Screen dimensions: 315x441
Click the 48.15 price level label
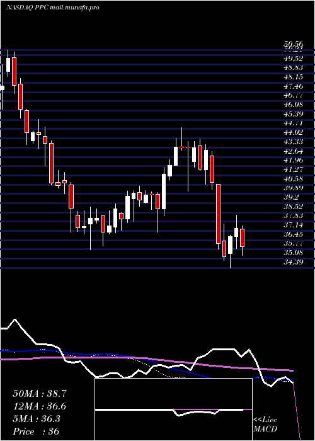294,77
